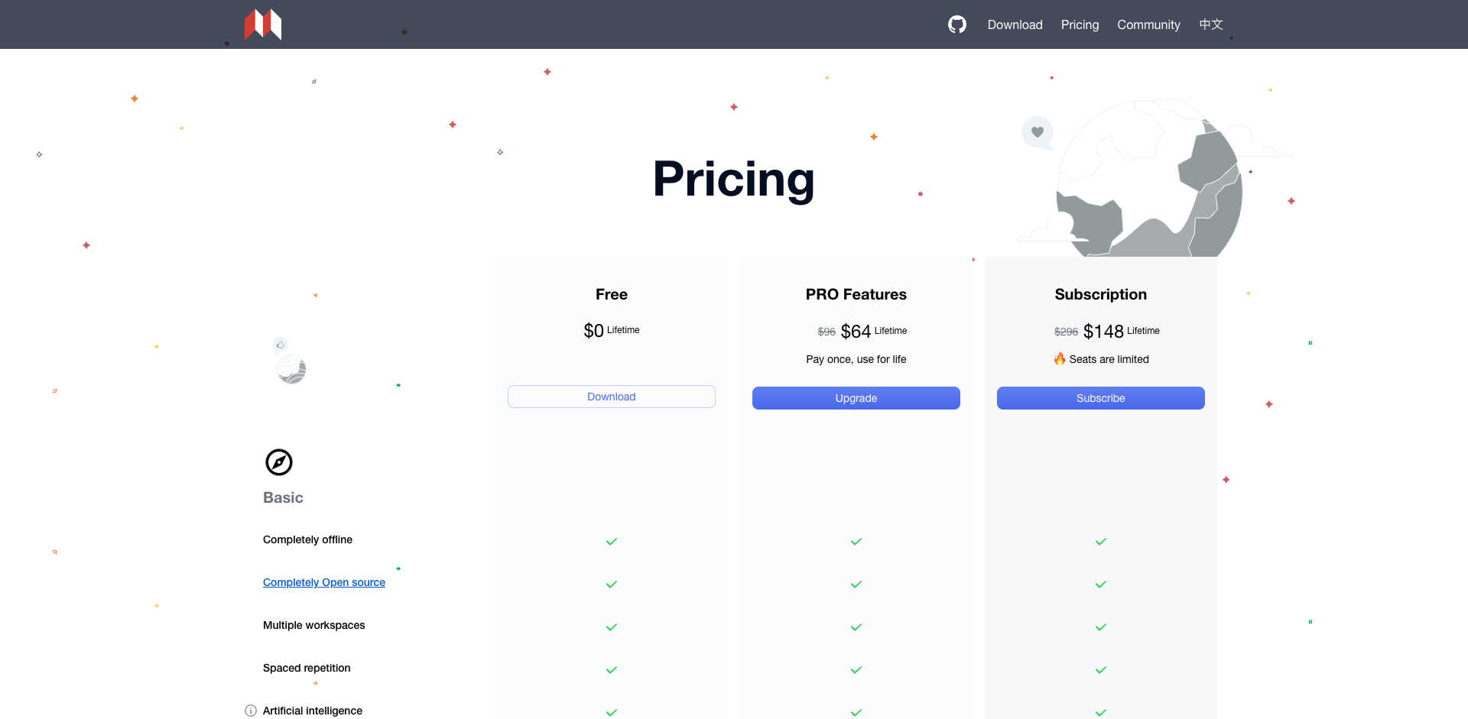Click the Free plan title
Viewport: 1468px width, 719px height.
coord(612,294)
